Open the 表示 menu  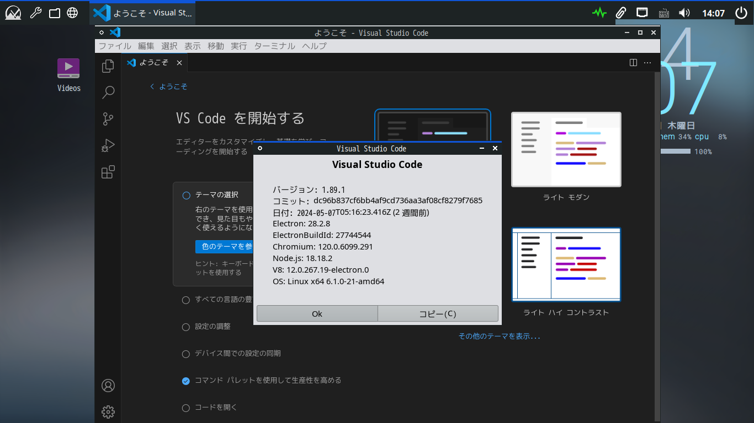click(193, 46)
